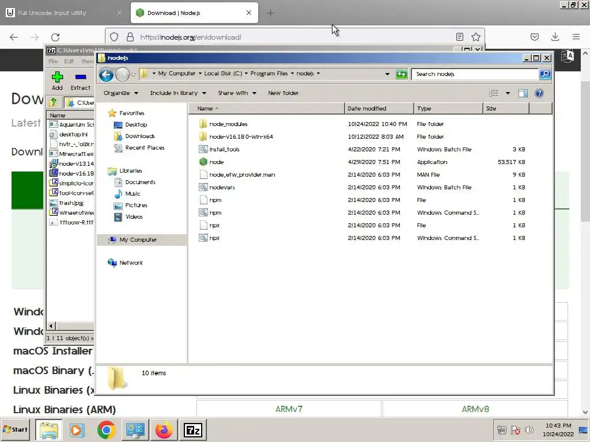Image resolution: width=590 pixels, height=442 pixels.
Task: Click the search magnifier button in Explorer
Action: coord(545,74)
